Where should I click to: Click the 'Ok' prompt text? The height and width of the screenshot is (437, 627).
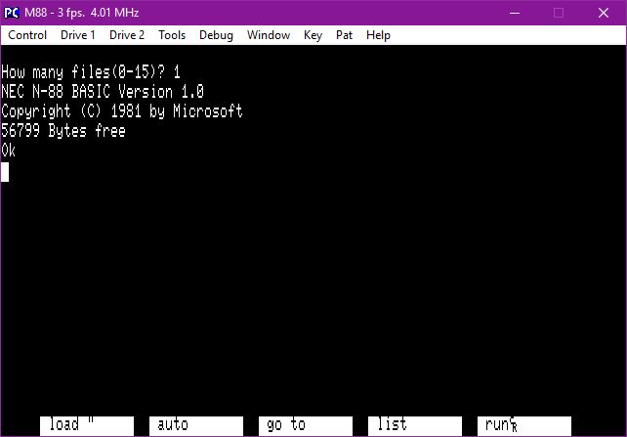point(9,151)
